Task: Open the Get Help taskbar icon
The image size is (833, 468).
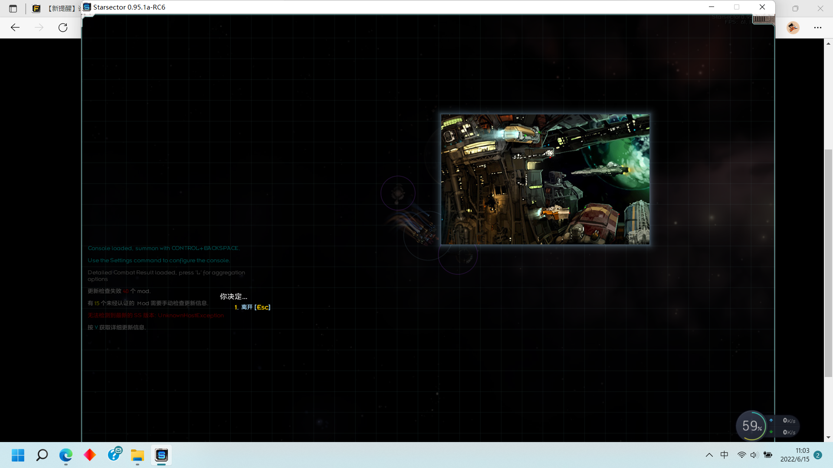Action: coord(115,454)
